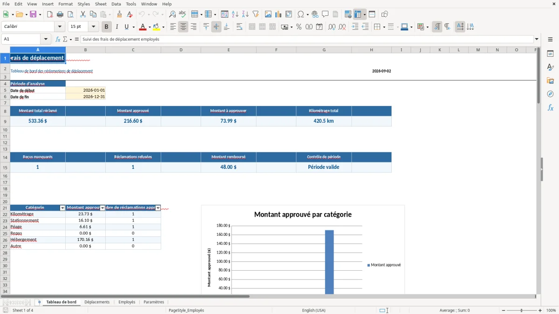The image size is (559, 314).
Task: Open the sidebar Styles panel
Action: click(x=550, y=67)
